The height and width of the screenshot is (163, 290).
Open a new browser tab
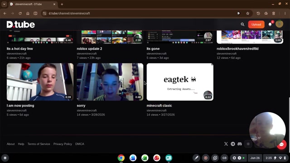click(62, 4)
